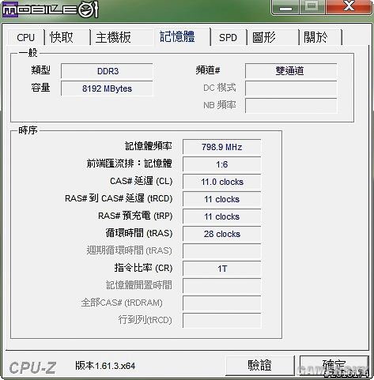Click the tRCD 11 clocks value
374x380 pixels.
(222, 199)
